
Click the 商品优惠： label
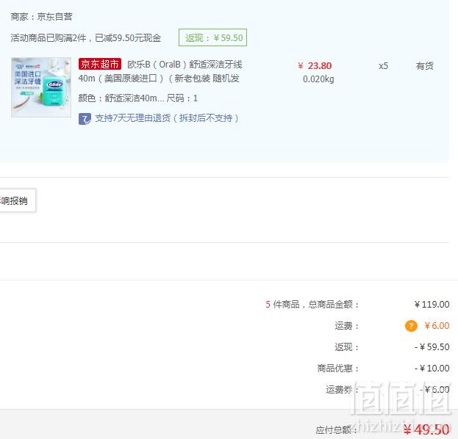click(x=338, y=369)
